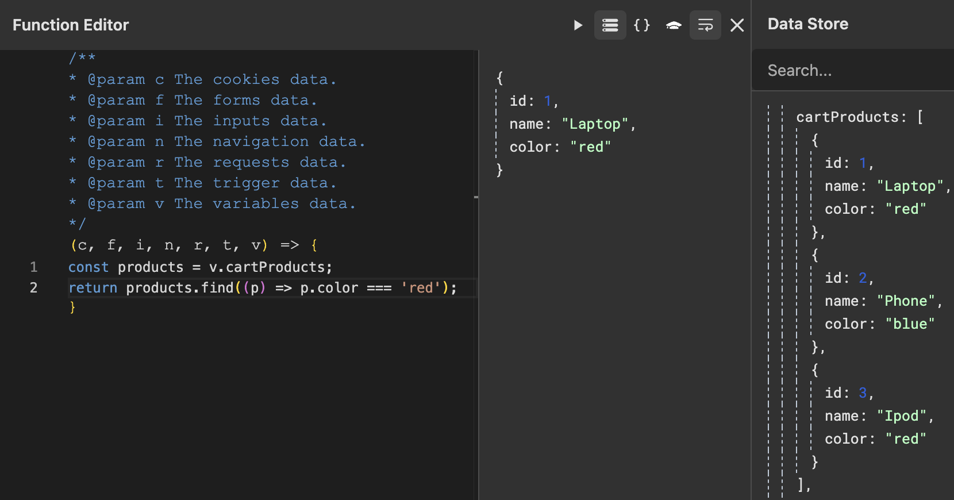The image size is (954, 500).
Task: Toggle the result list view icon
Action: pyautogui.click(x=610, y=25)
